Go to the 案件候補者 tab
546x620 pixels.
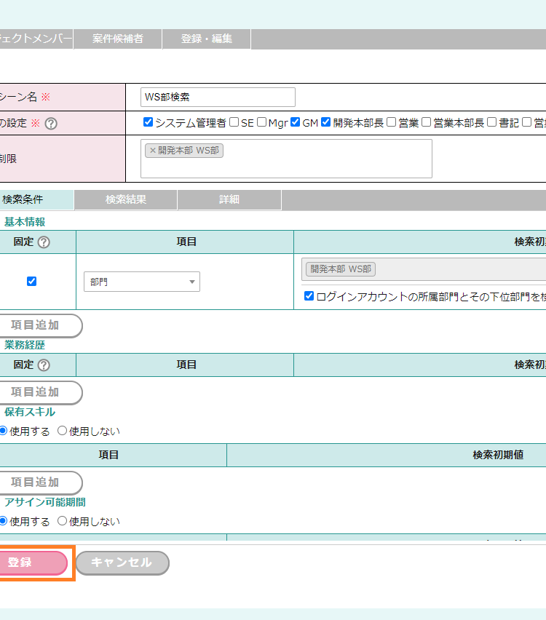[117, 39]
